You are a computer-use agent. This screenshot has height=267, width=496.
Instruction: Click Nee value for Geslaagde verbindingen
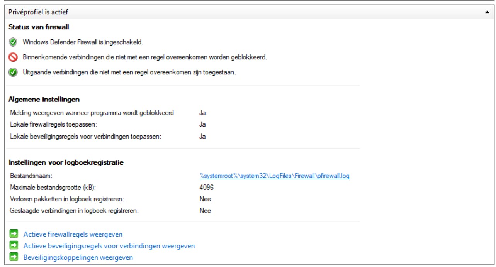point(205,211)
